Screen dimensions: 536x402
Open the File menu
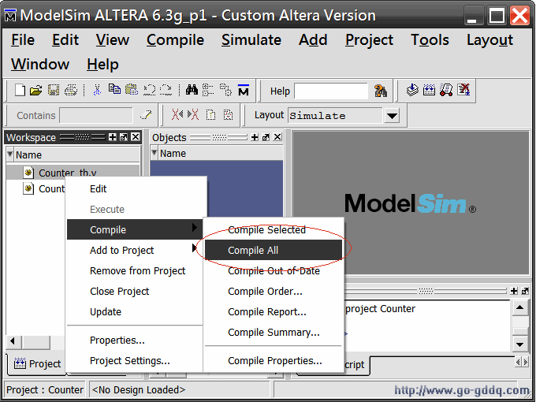tap(23, 40)
